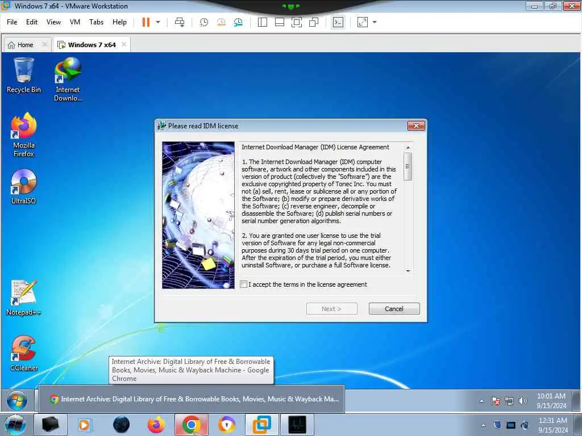Image resolution: width=582 pixels, height=436 pixels.
Task: Click the blue shield icon in host tray
Action: pos(497,425)
